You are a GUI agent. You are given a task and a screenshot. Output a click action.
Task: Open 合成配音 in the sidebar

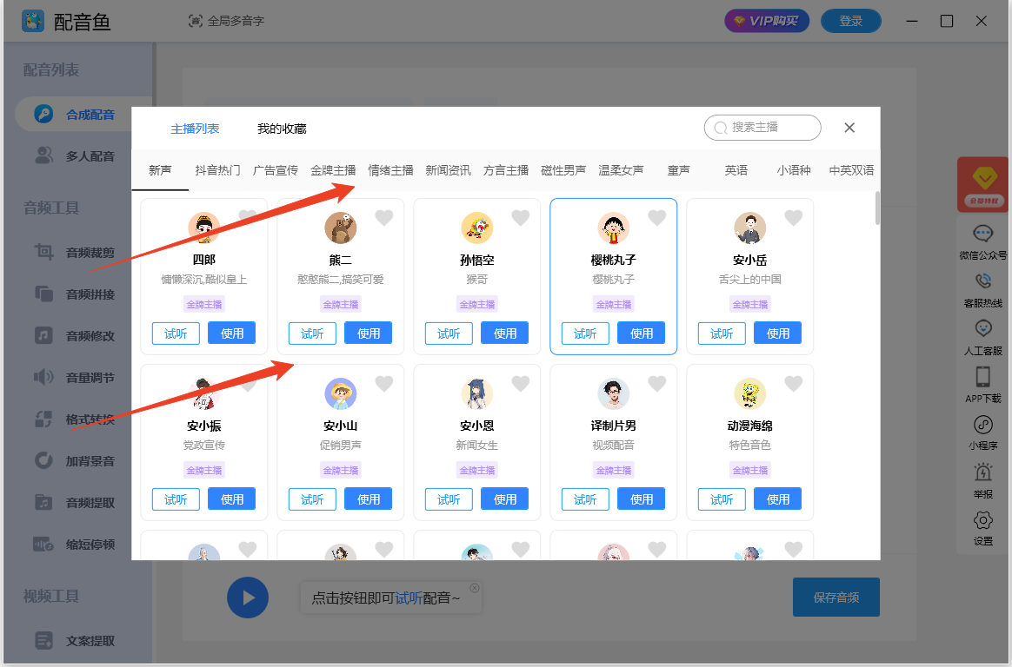[x=84, y=114]
